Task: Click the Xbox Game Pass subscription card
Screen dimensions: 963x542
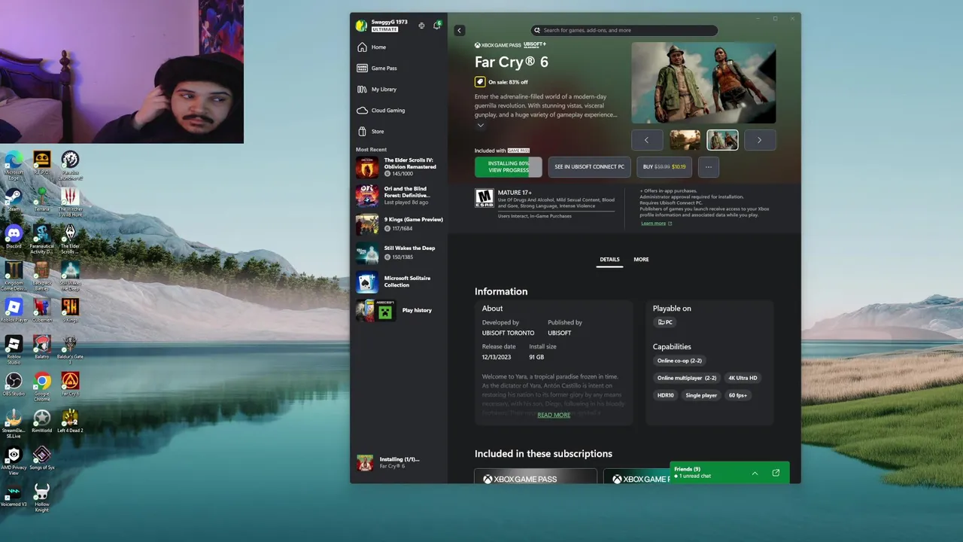Action: (536, 477)
